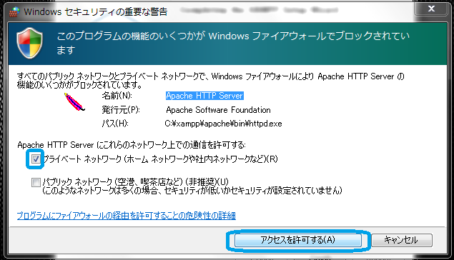Click the 名前(N): label
The height and width of the screenshot is (260, 454).
(x=117, y=96)
